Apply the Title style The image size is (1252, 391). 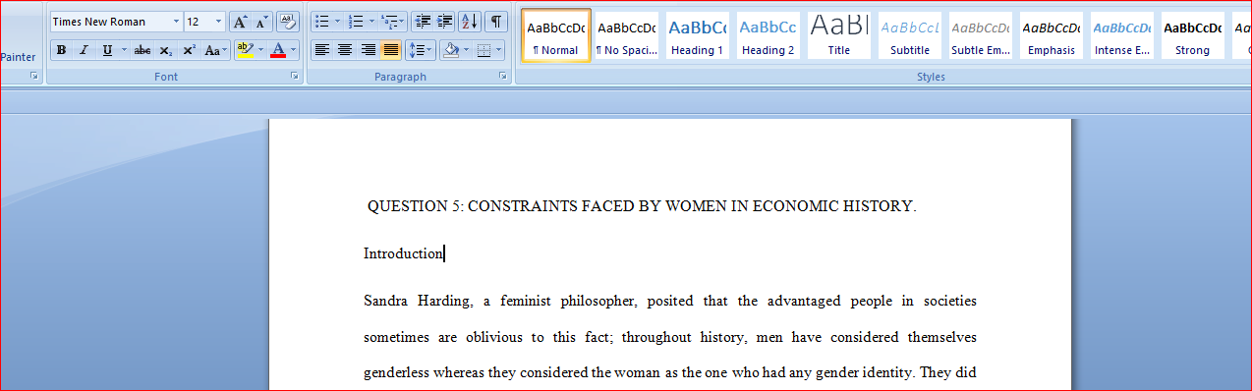tap(839, 35)
